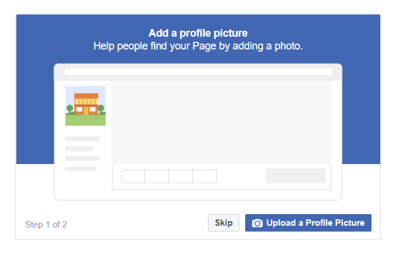Click the large gray cover photo area

(x=221, y=123)
